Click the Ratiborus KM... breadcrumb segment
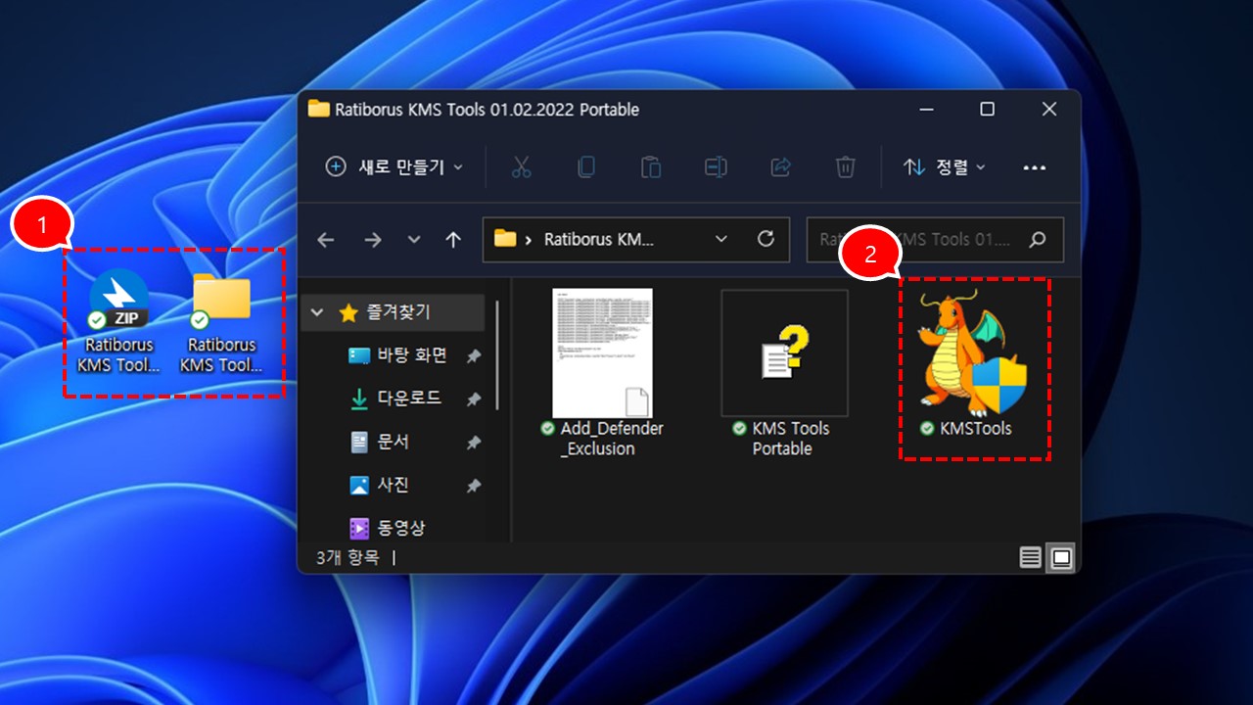The height and width of the screenshot is (705, 1253). point(598,239)
